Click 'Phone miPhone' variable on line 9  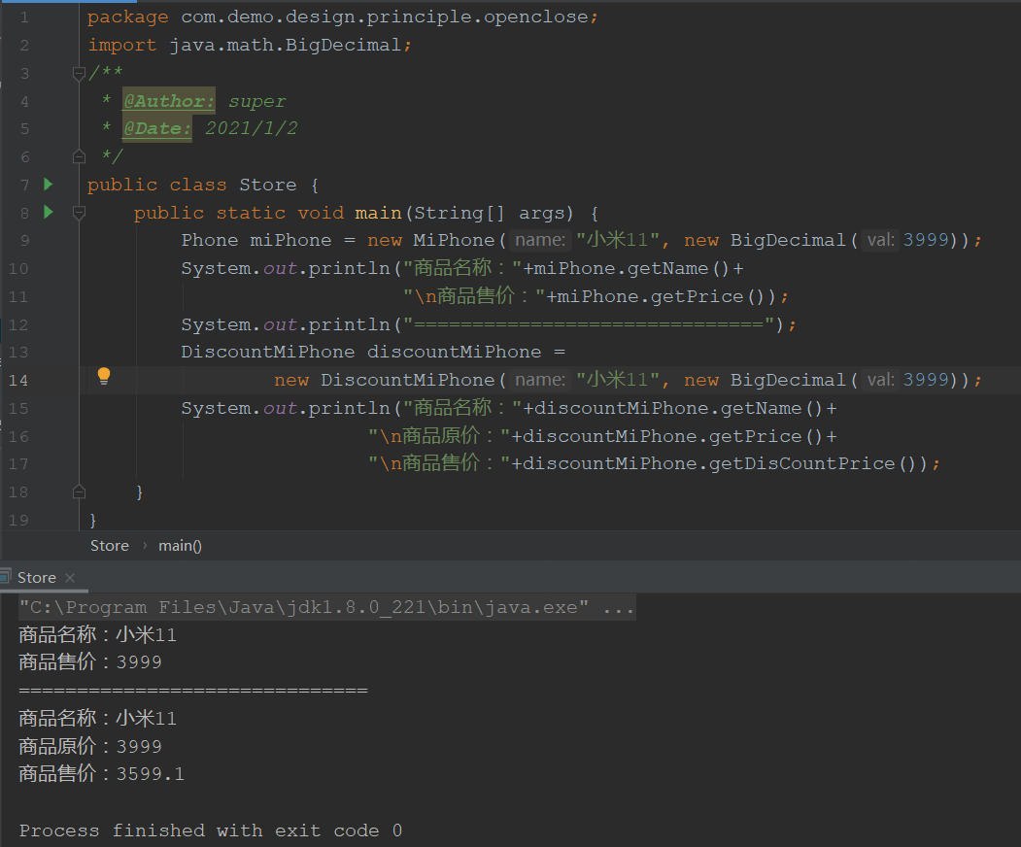click(255, 240)
